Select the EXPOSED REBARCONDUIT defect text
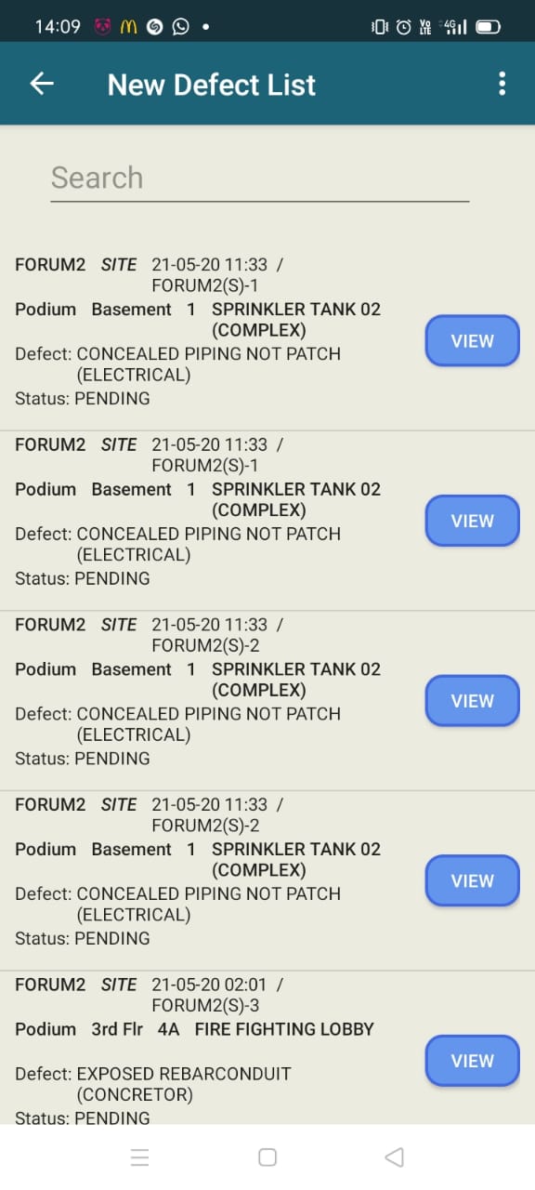 (x=184, y=1074)
